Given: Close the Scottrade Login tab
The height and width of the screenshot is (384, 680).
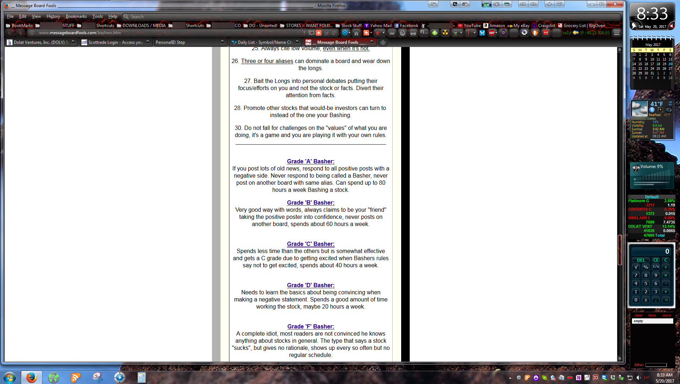Looking at the screenshot, I should click(148, 42).
